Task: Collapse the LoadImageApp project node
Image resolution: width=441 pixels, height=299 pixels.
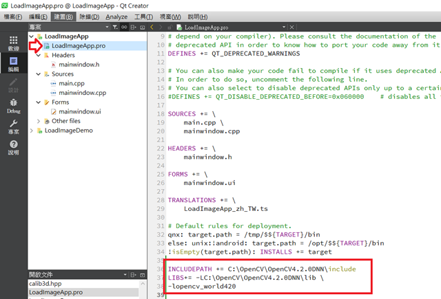Action: click(x=32, y=36)
